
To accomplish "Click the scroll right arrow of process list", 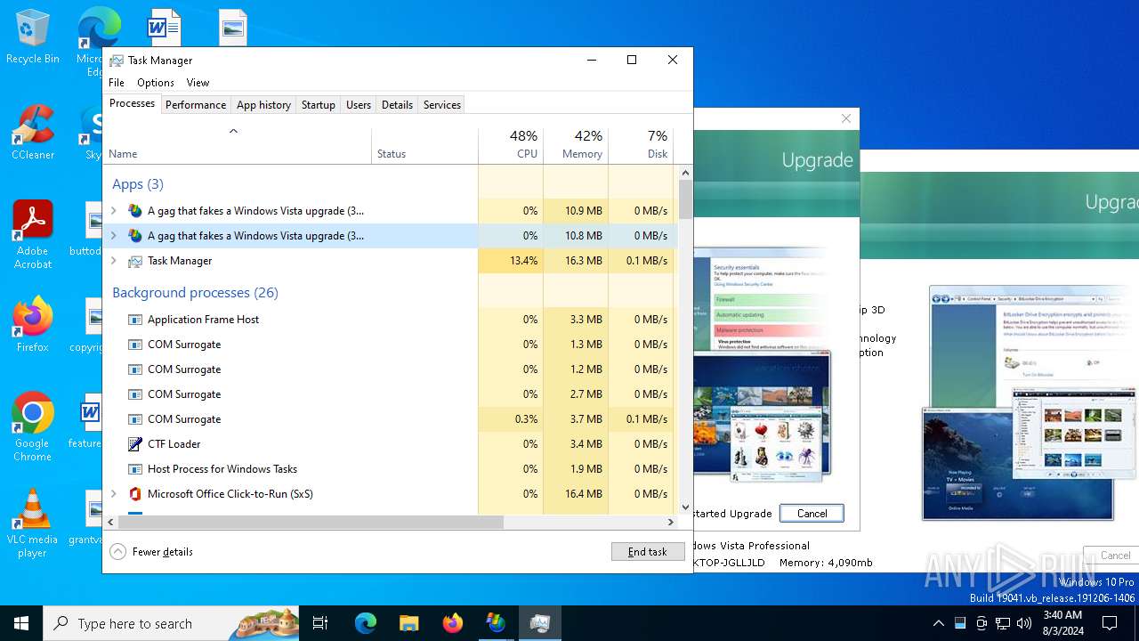I will pyautogui.click(x=672, y=523).
